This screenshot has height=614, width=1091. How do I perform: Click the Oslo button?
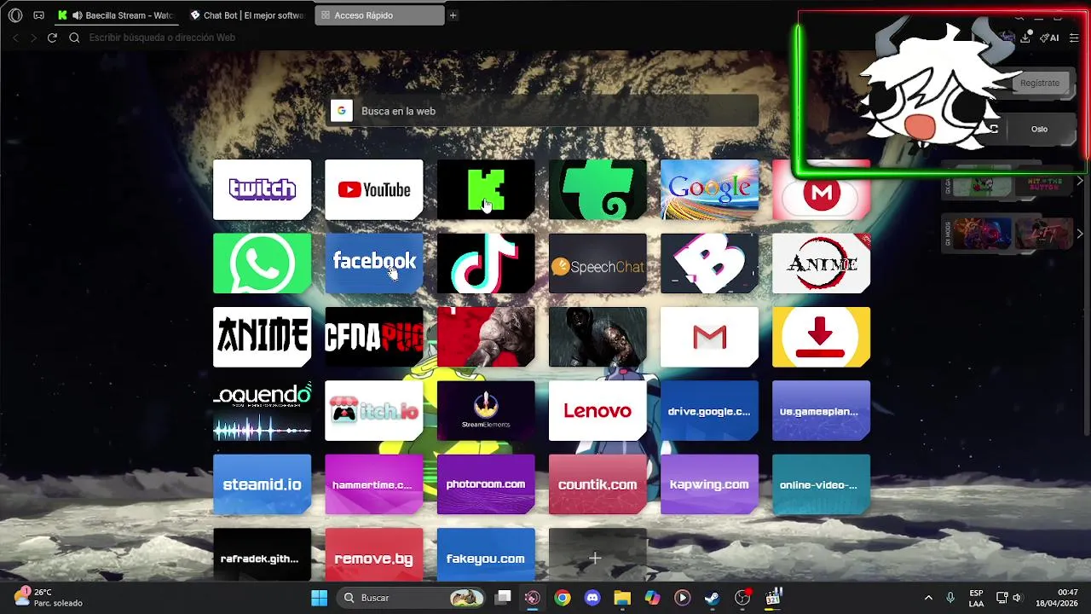point(1039,129)
